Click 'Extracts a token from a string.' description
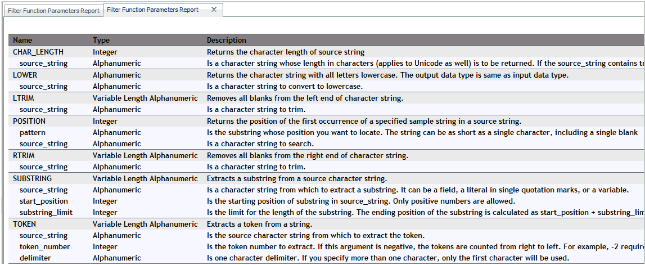645x265 pixels. (x=259, y=224)
